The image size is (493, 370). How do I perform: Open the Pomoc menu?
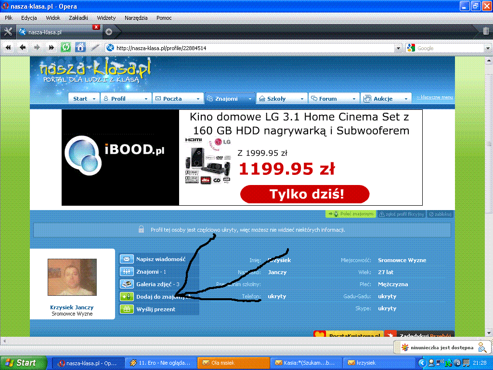[164, 18]
